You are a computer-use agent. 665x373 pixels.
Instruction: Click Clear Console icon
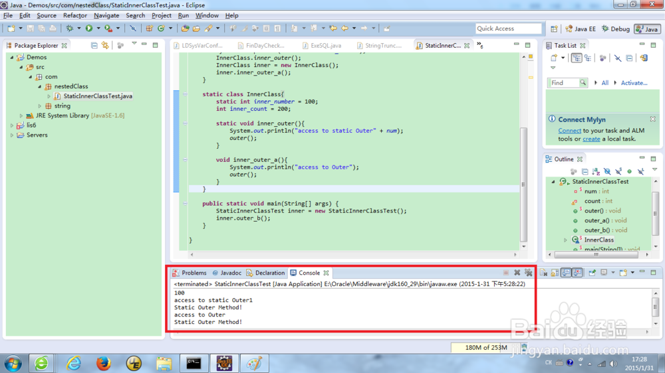(544, 273)
